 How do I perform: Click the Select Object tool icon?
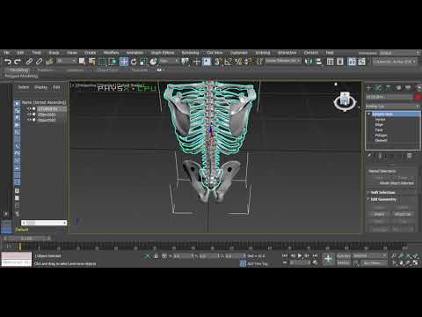point(82,62)
